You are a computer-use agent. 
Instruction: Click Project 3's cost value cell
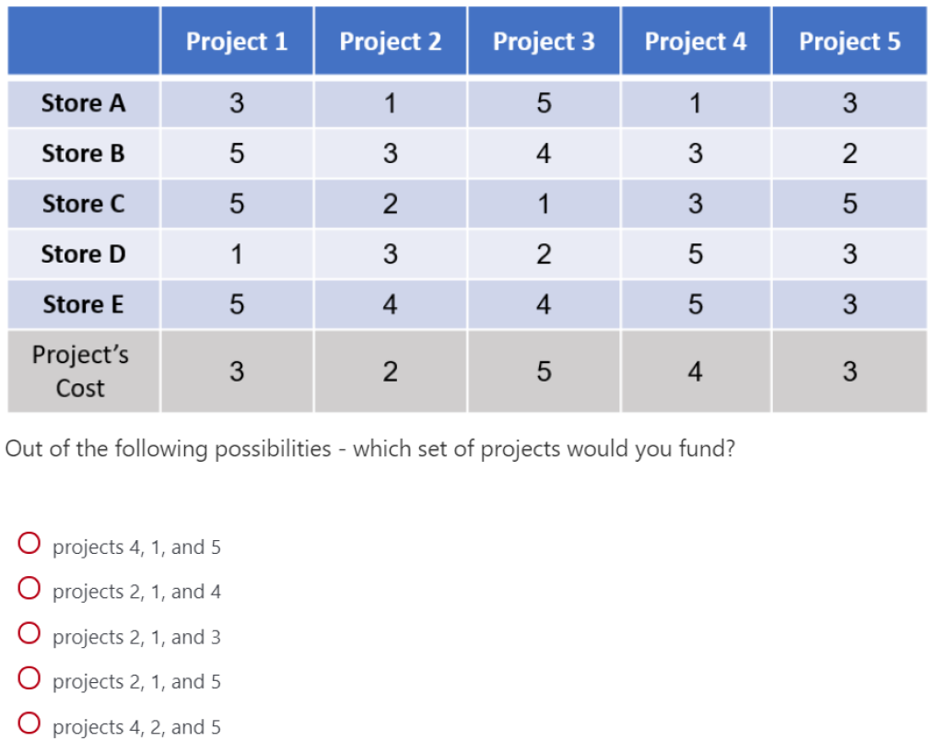pyautogui.click(x=544, y=371)
